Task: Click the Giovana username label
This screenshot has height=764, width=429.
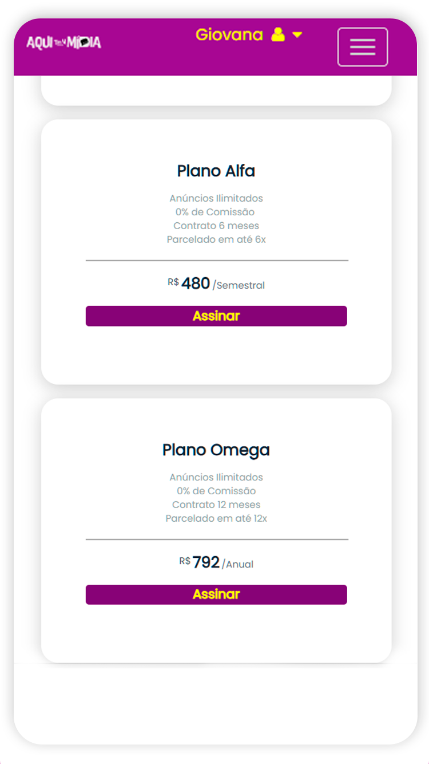Action: pos(229,35)
